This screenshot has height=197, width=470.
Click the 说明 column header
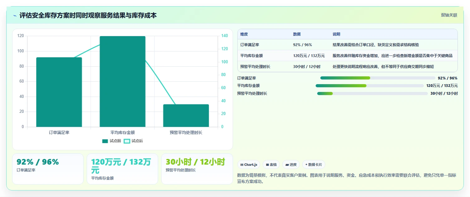coord(337,34)
